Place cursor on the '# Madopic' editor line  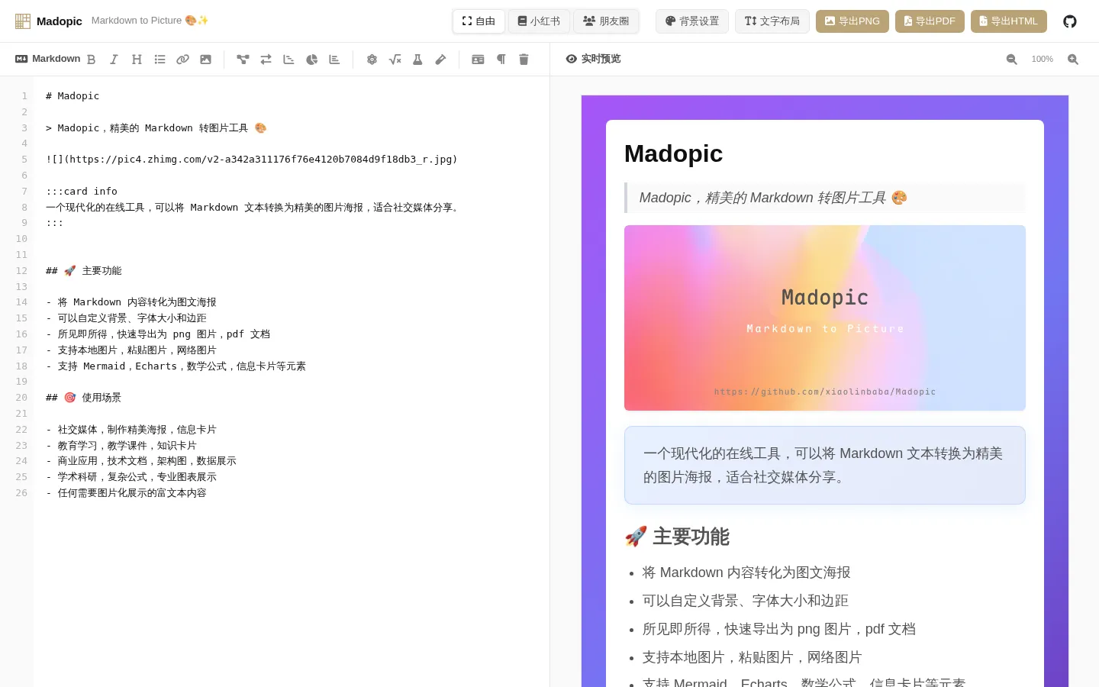[x=73, y=96]
